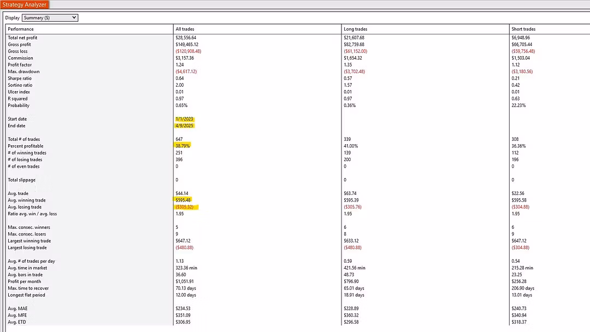Click the 22.23% short trades probability

519,105
